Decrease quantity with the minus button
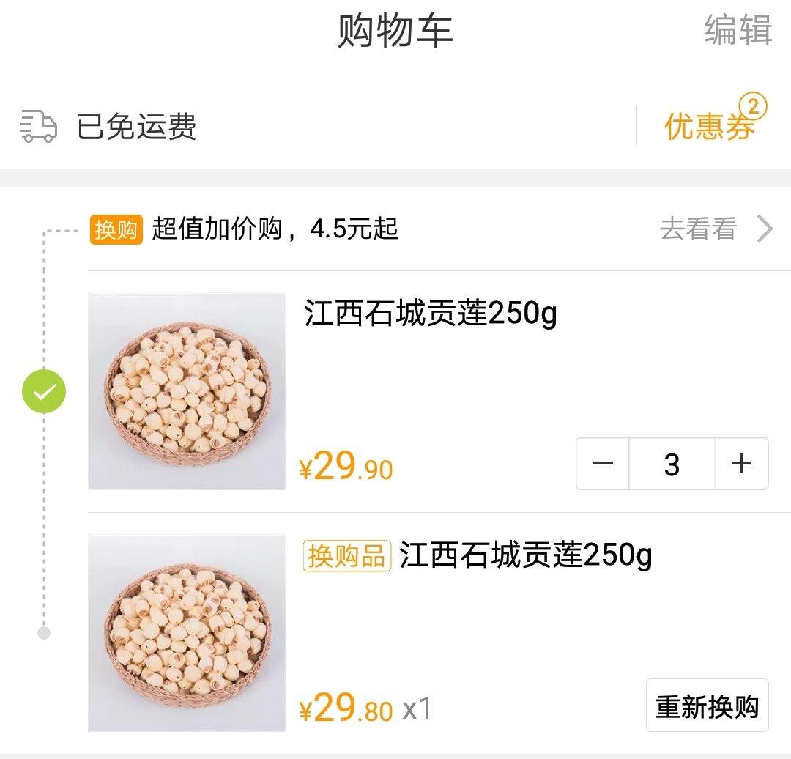Image resolution: width=791 pixels, height=759 pixels. [x=603, y=464]
